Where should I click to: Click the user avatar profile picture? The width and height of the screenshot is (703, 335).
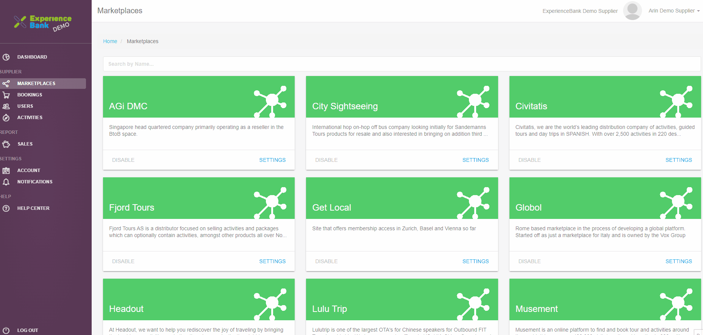632,11
